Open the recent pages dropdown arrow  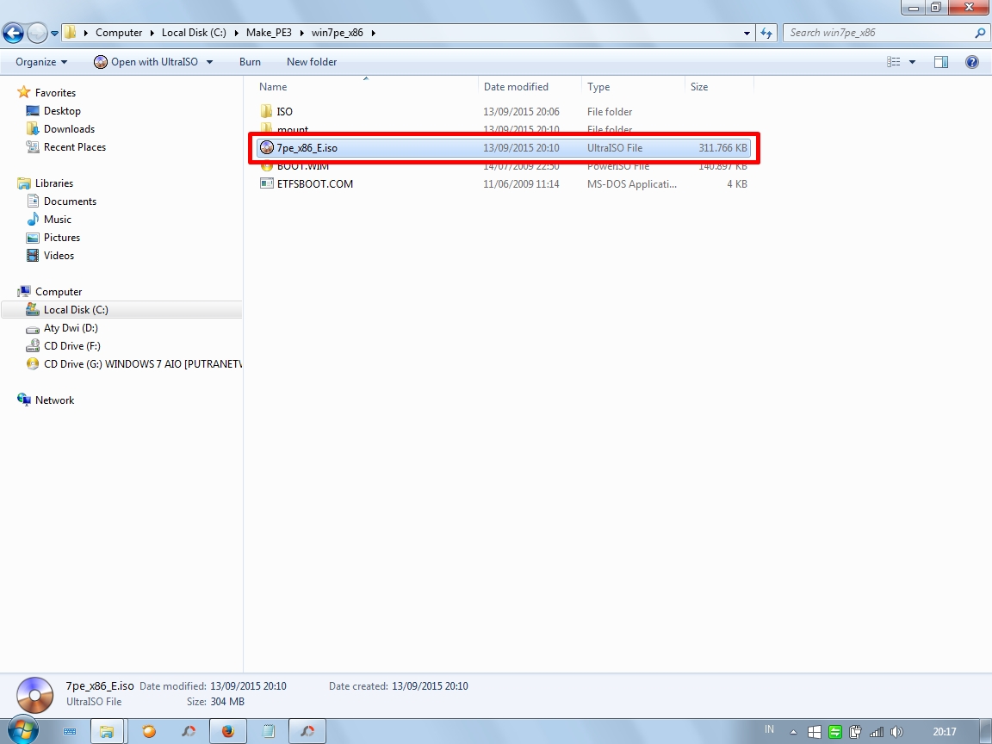click(x=54, y=33)
